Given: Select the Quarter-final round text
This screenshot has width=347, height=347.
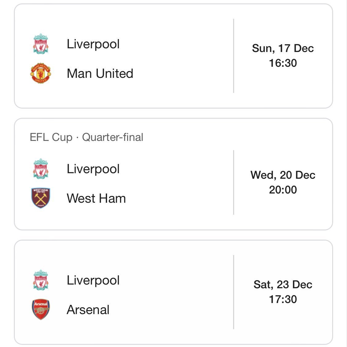Looking at the screenshot, I should click(113, 137).
